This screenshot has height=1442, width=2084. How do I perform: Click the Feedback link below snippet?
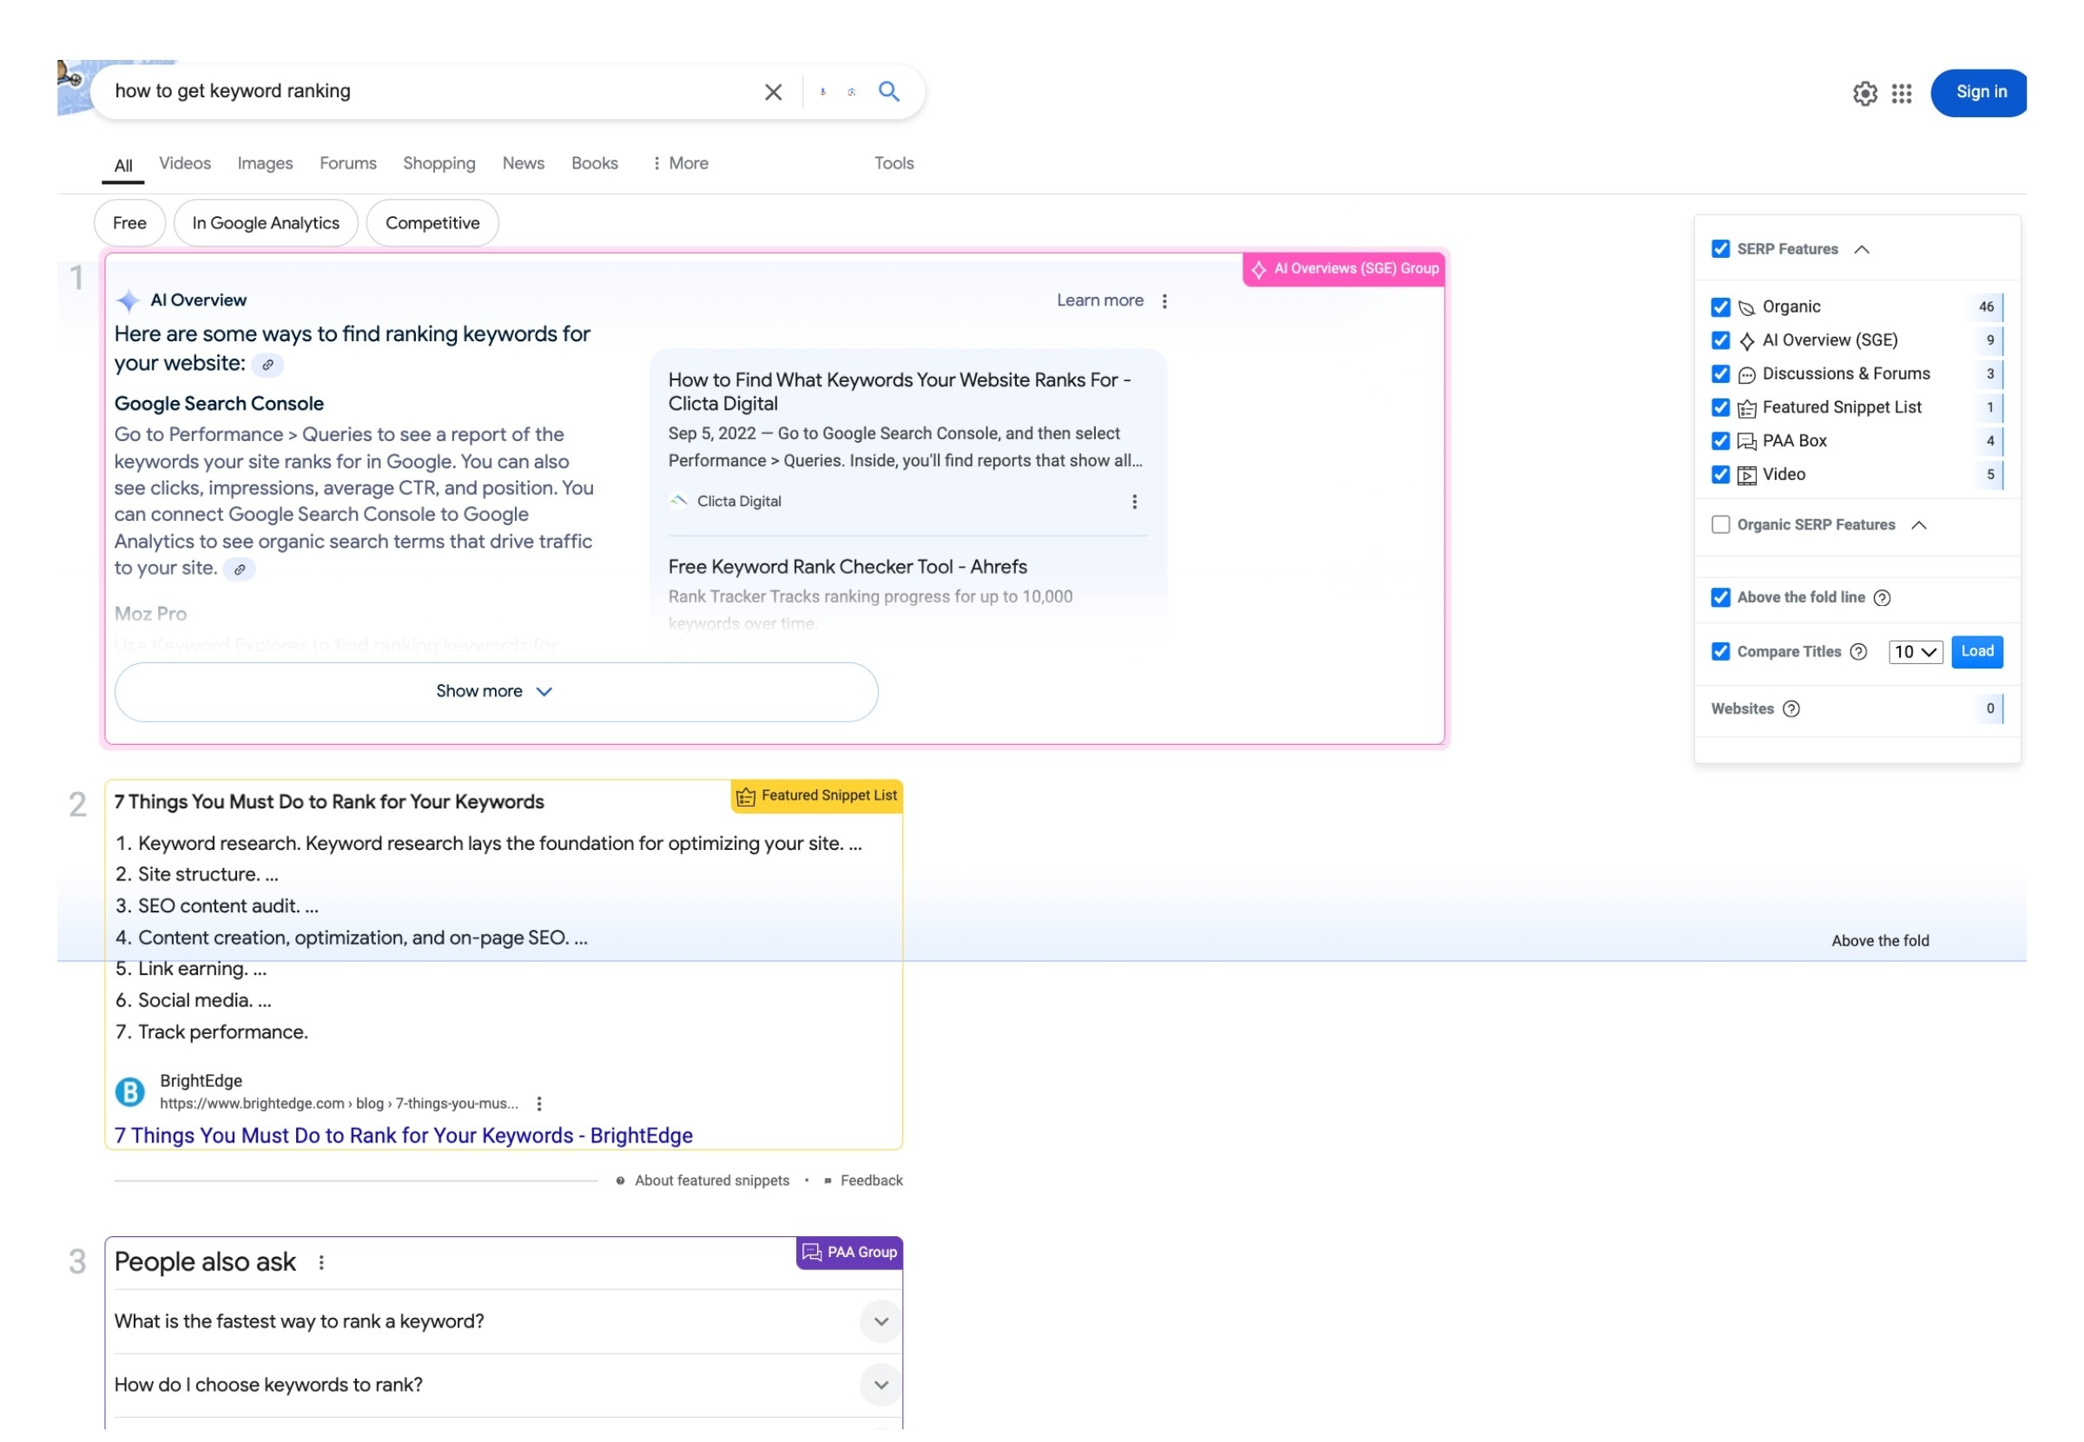871,1181
